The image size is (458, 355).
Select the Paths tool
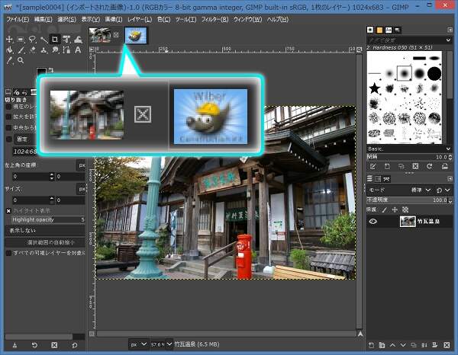(66, 50)
